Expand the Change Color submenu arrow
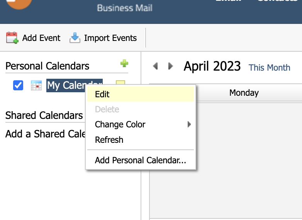Viewport: 302px width, 220px height. 189,124
